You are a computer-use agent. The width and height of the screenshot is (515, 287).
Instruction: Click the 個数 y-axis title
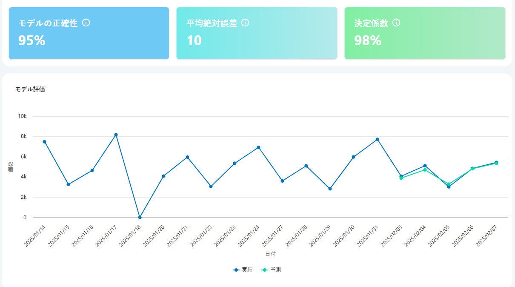[10, 167]
